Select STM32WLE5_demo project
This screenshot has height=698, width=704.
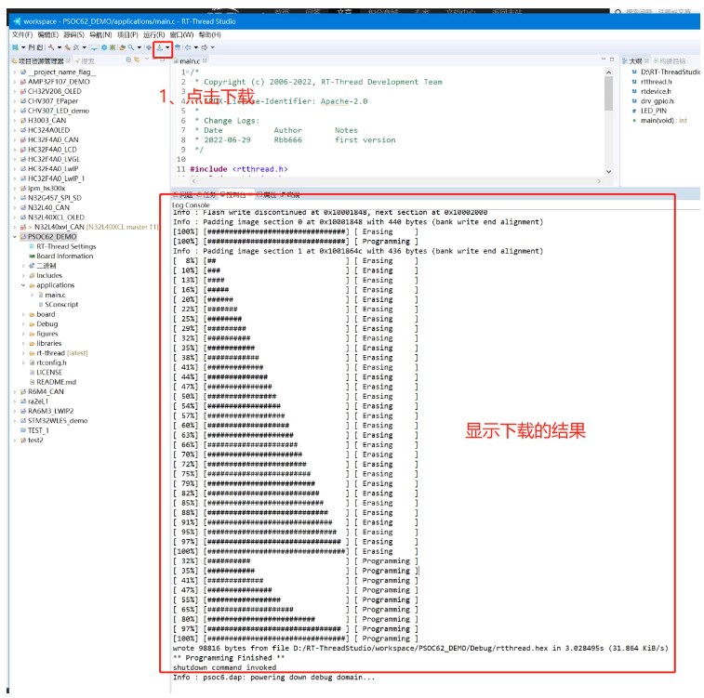pos(58,421)
